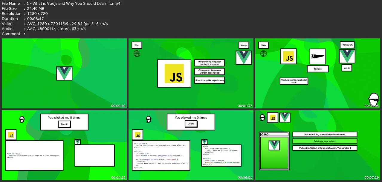Click the Count! button in the 00:04:33 frame
The width and height of the screenshot is (382, 182).
click(64, 124)
